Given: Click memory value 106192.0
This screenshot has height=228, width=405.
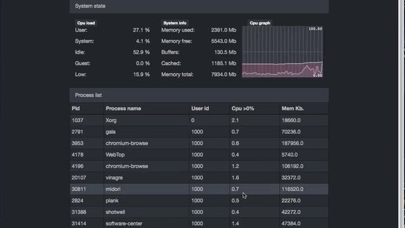Looking at the screenshot, I should click(292, 166).
